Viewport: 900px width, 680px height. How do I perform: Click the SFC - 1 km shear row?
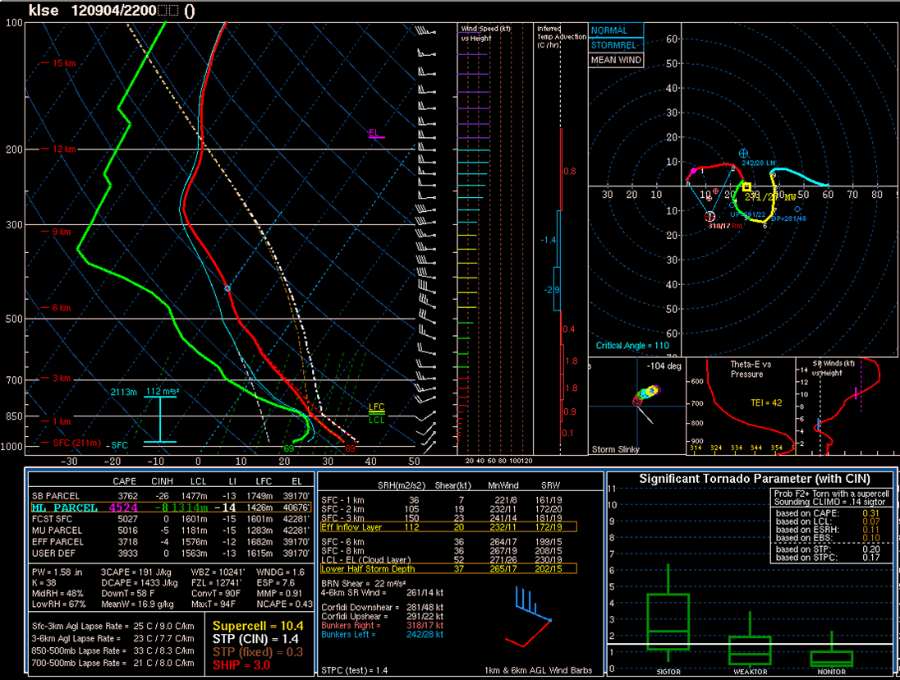coord(442,500)
